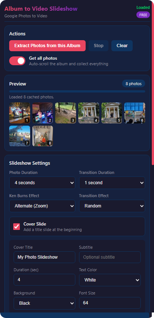The height and width of the screenshot is (318, 154).
Task: Select photo thumbnail number 6
Action: point(135,113)
